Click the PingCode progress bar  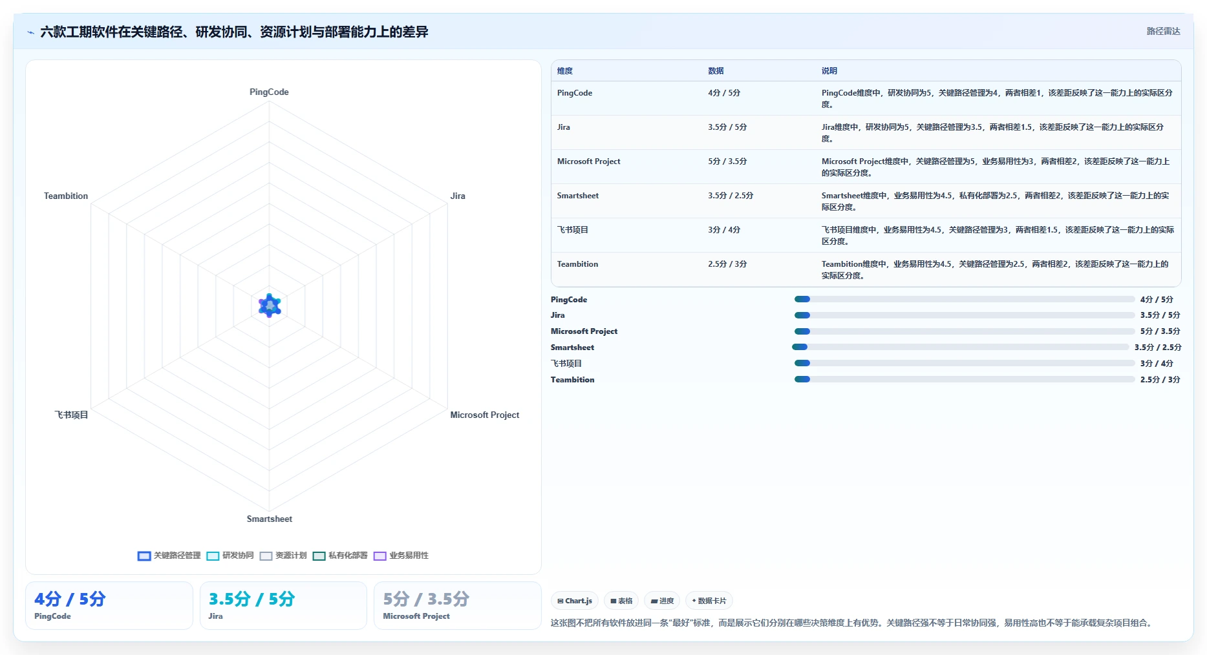[965, 299]
